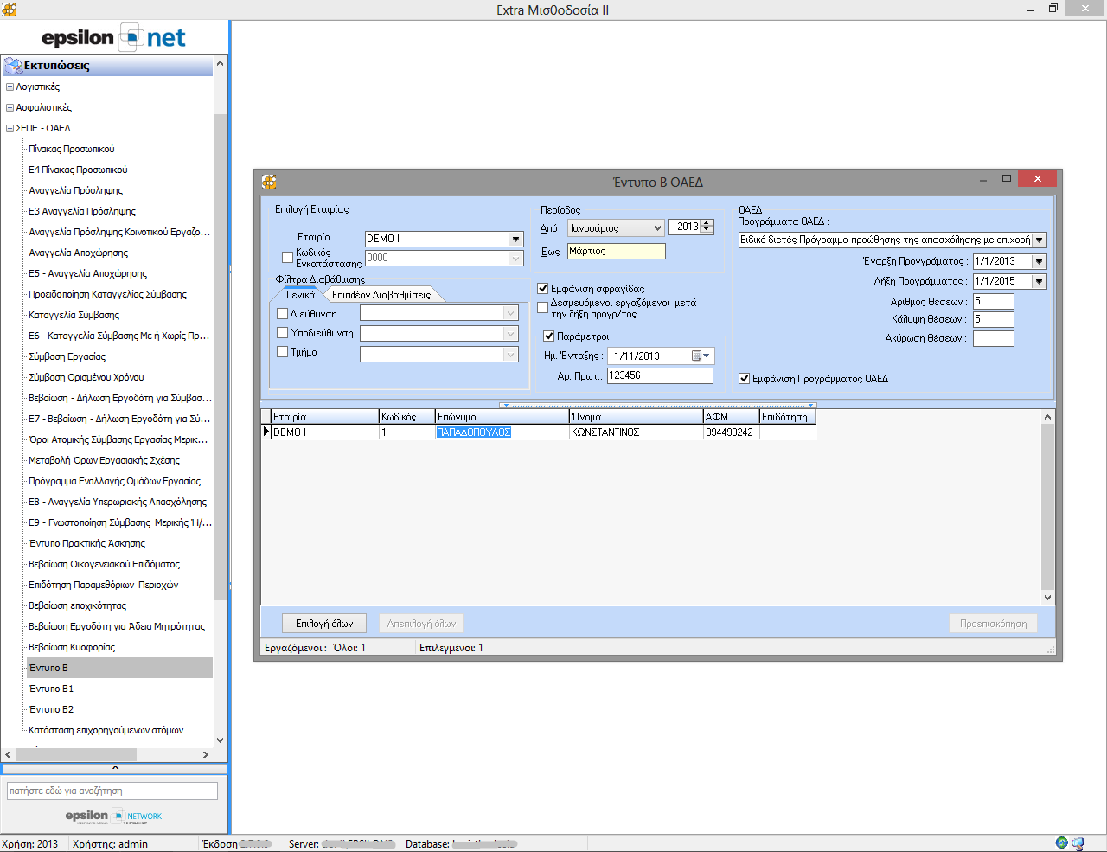Click the Εκτυπώσεις panel header icon

click(13, 66)
